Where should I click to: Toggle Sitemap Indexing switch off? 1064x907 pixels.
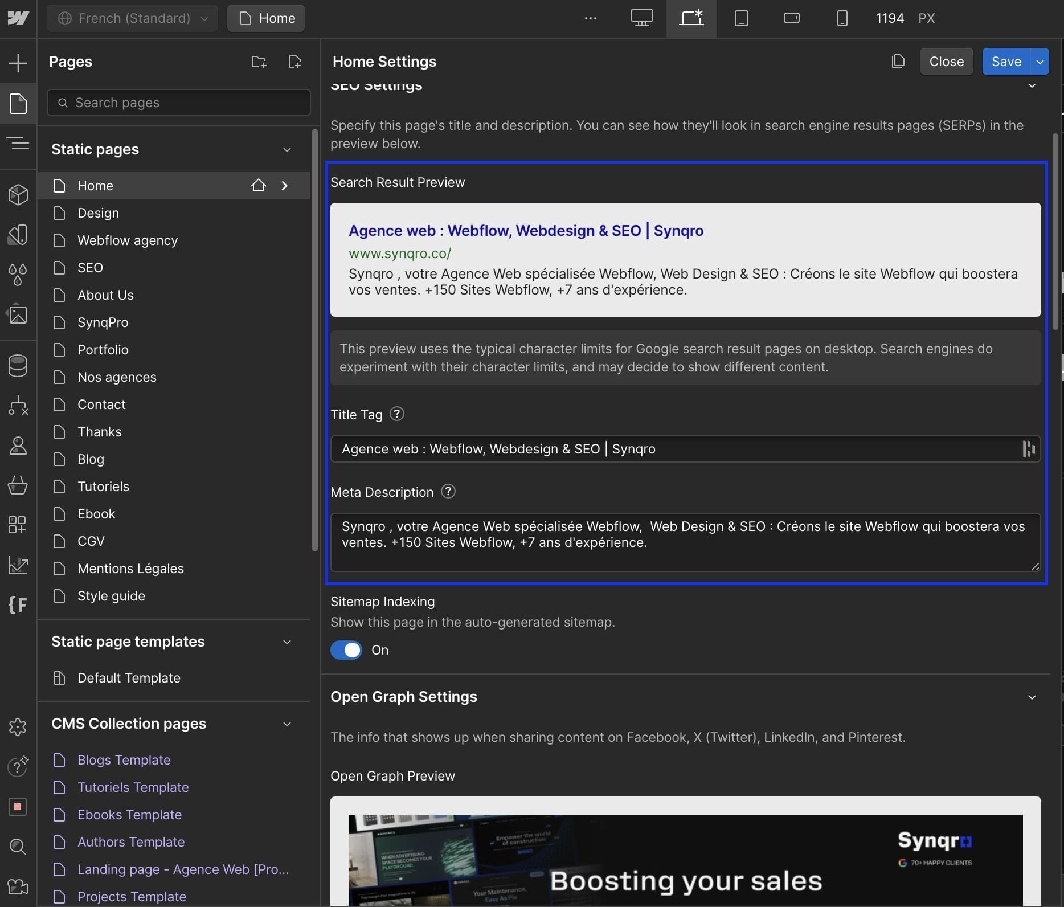(346, 650)
